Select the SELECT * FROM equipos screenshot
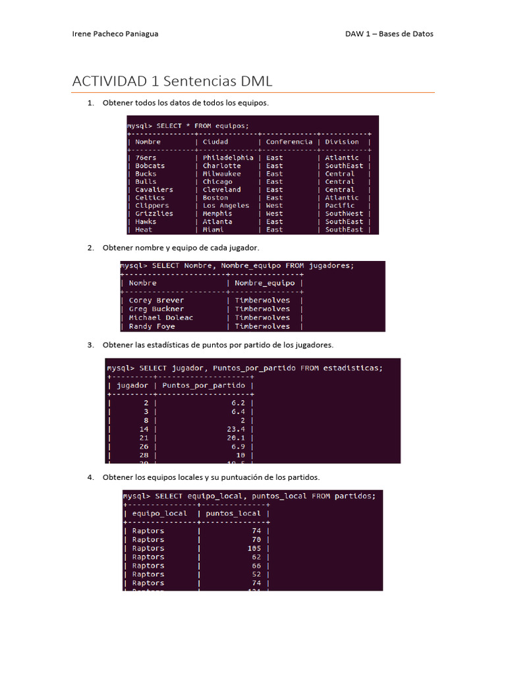The height and width of the screenshot is (675, 506). click(252, 175)
